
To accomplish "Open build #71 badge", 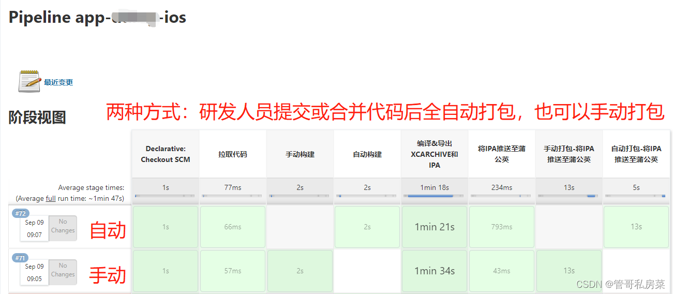I will [21, 258].
